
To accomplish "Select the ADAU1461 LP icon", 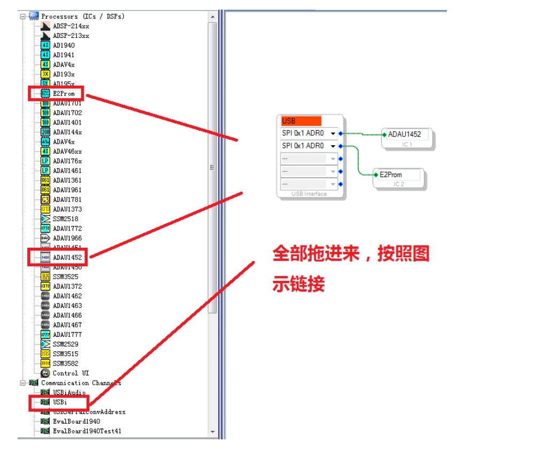I will [x=45, y=171].
